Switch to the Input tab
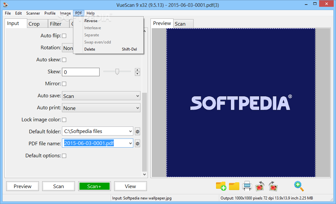This screenshot has height=204, width=336. coord(16,23)
